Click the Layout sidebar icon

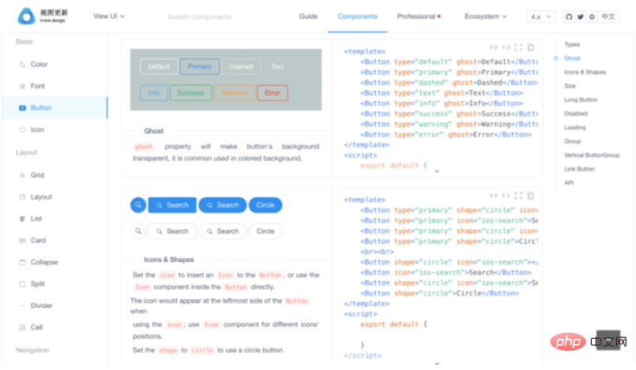tap(22, 197)
